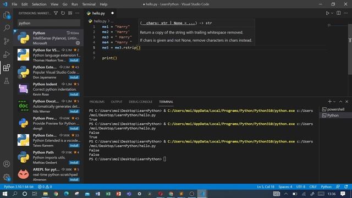The image size is (352, 198).
Task: Refresh the extensions list
Action: 63,13
